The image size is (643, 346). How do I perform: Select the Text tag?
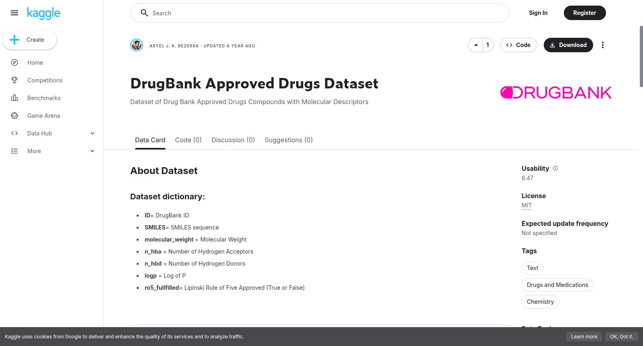(532, 268)
